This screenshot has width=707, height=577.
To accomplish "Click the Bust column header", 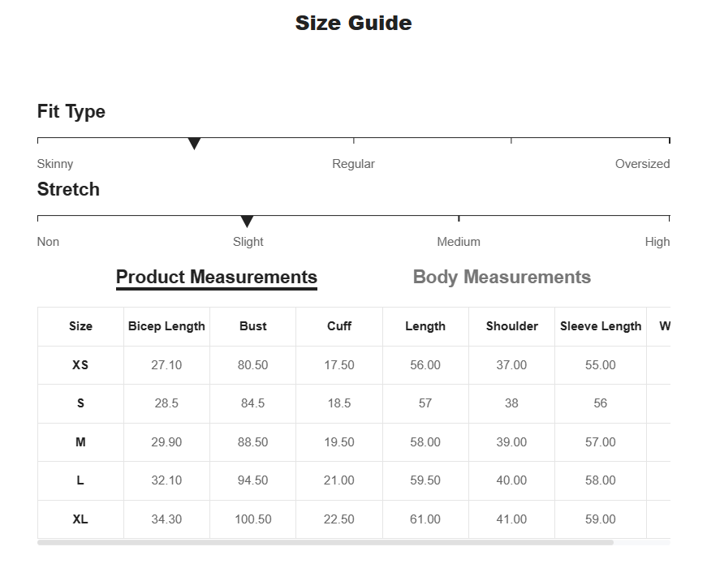I will 253,326.
